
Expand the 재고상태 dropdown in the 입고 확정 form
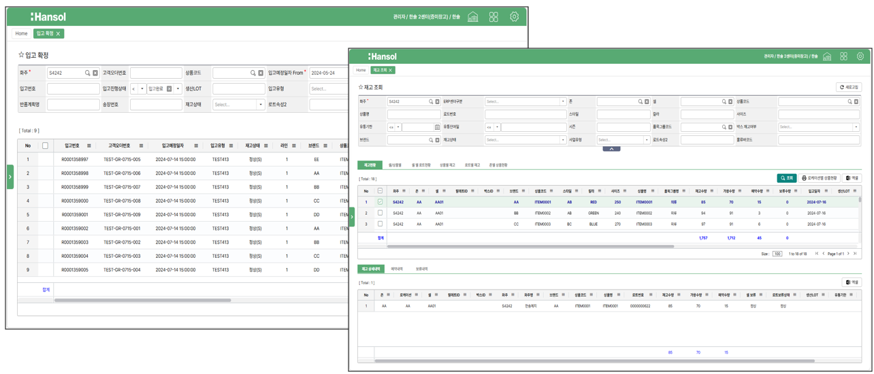point(238,105)
